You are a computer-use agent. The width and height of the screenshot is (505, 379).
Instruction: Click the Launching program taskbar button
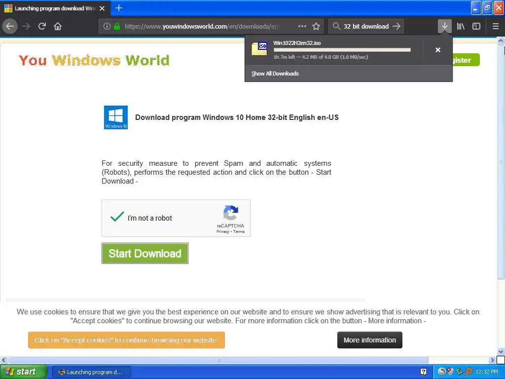click(91, 372)
